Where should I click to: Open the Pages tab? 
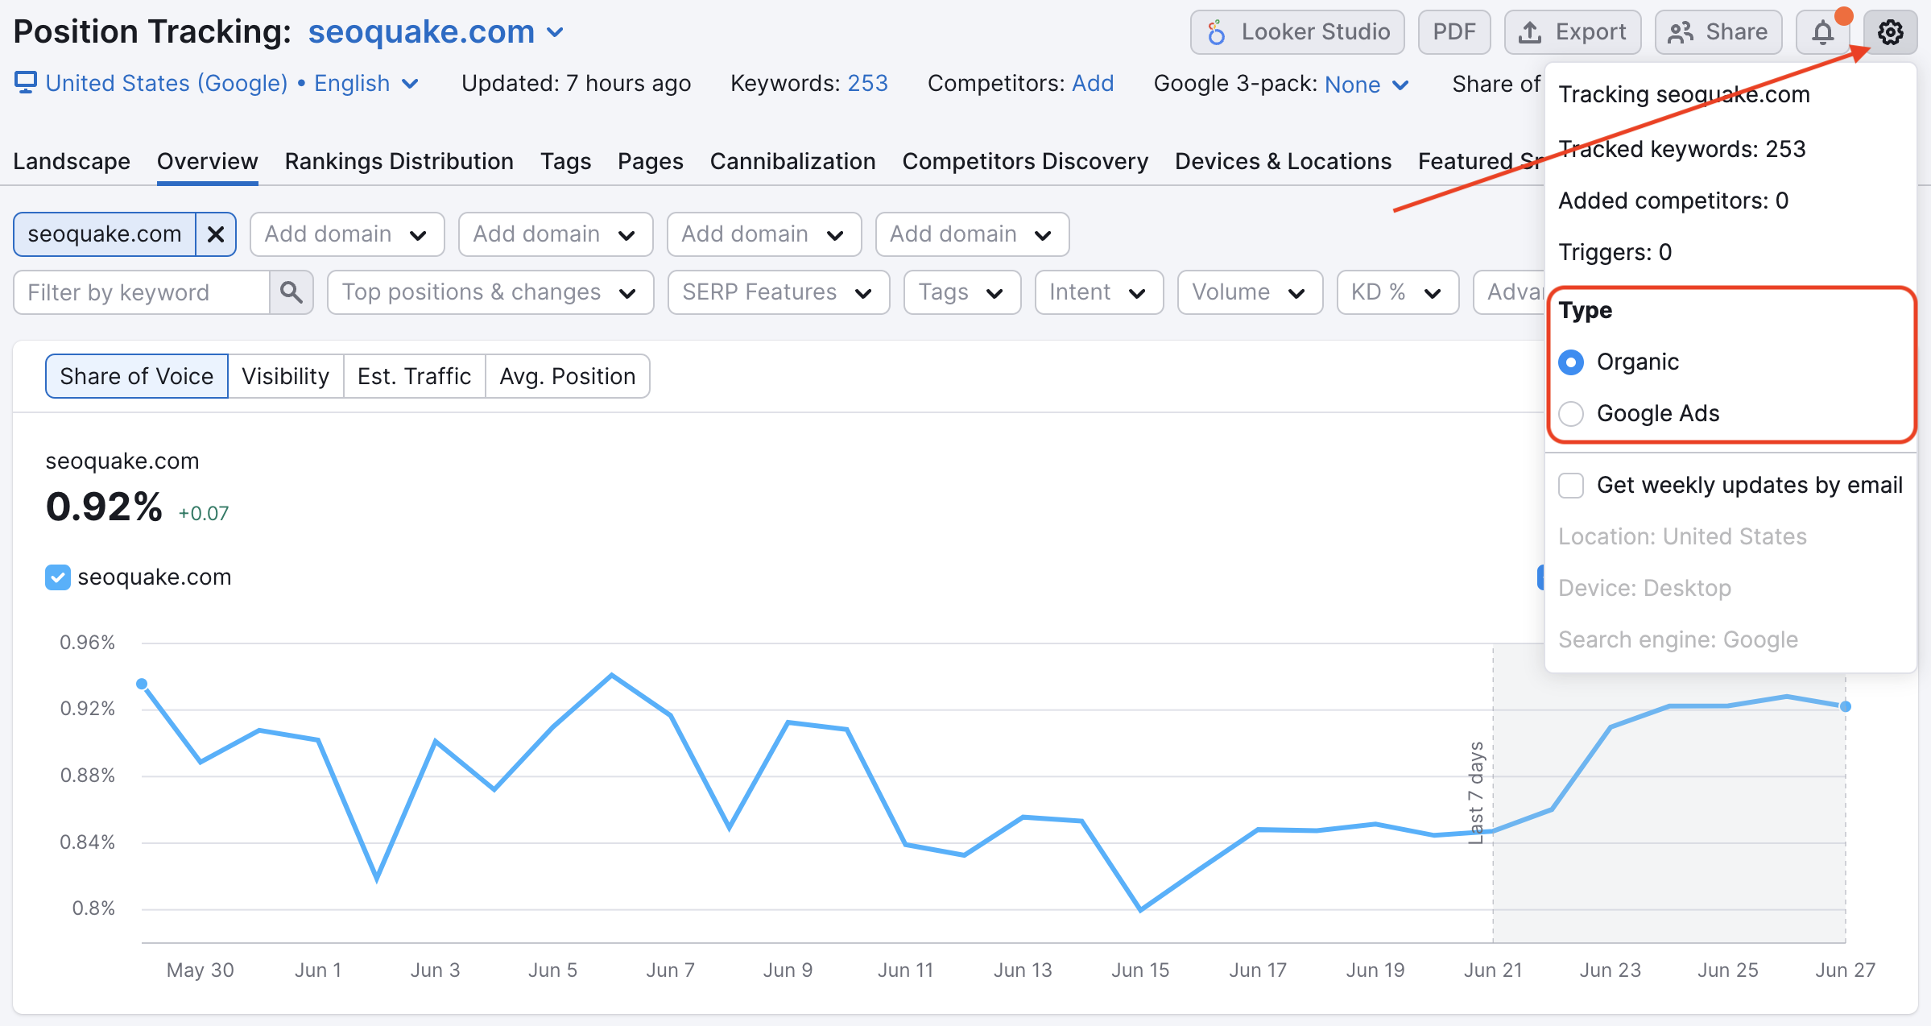pos(650,161)
